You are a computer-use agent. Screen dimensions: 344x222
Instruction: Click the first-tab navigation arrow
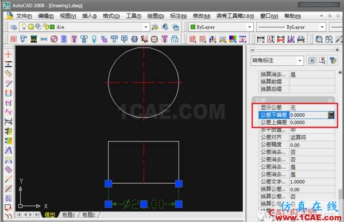point(19,215)
